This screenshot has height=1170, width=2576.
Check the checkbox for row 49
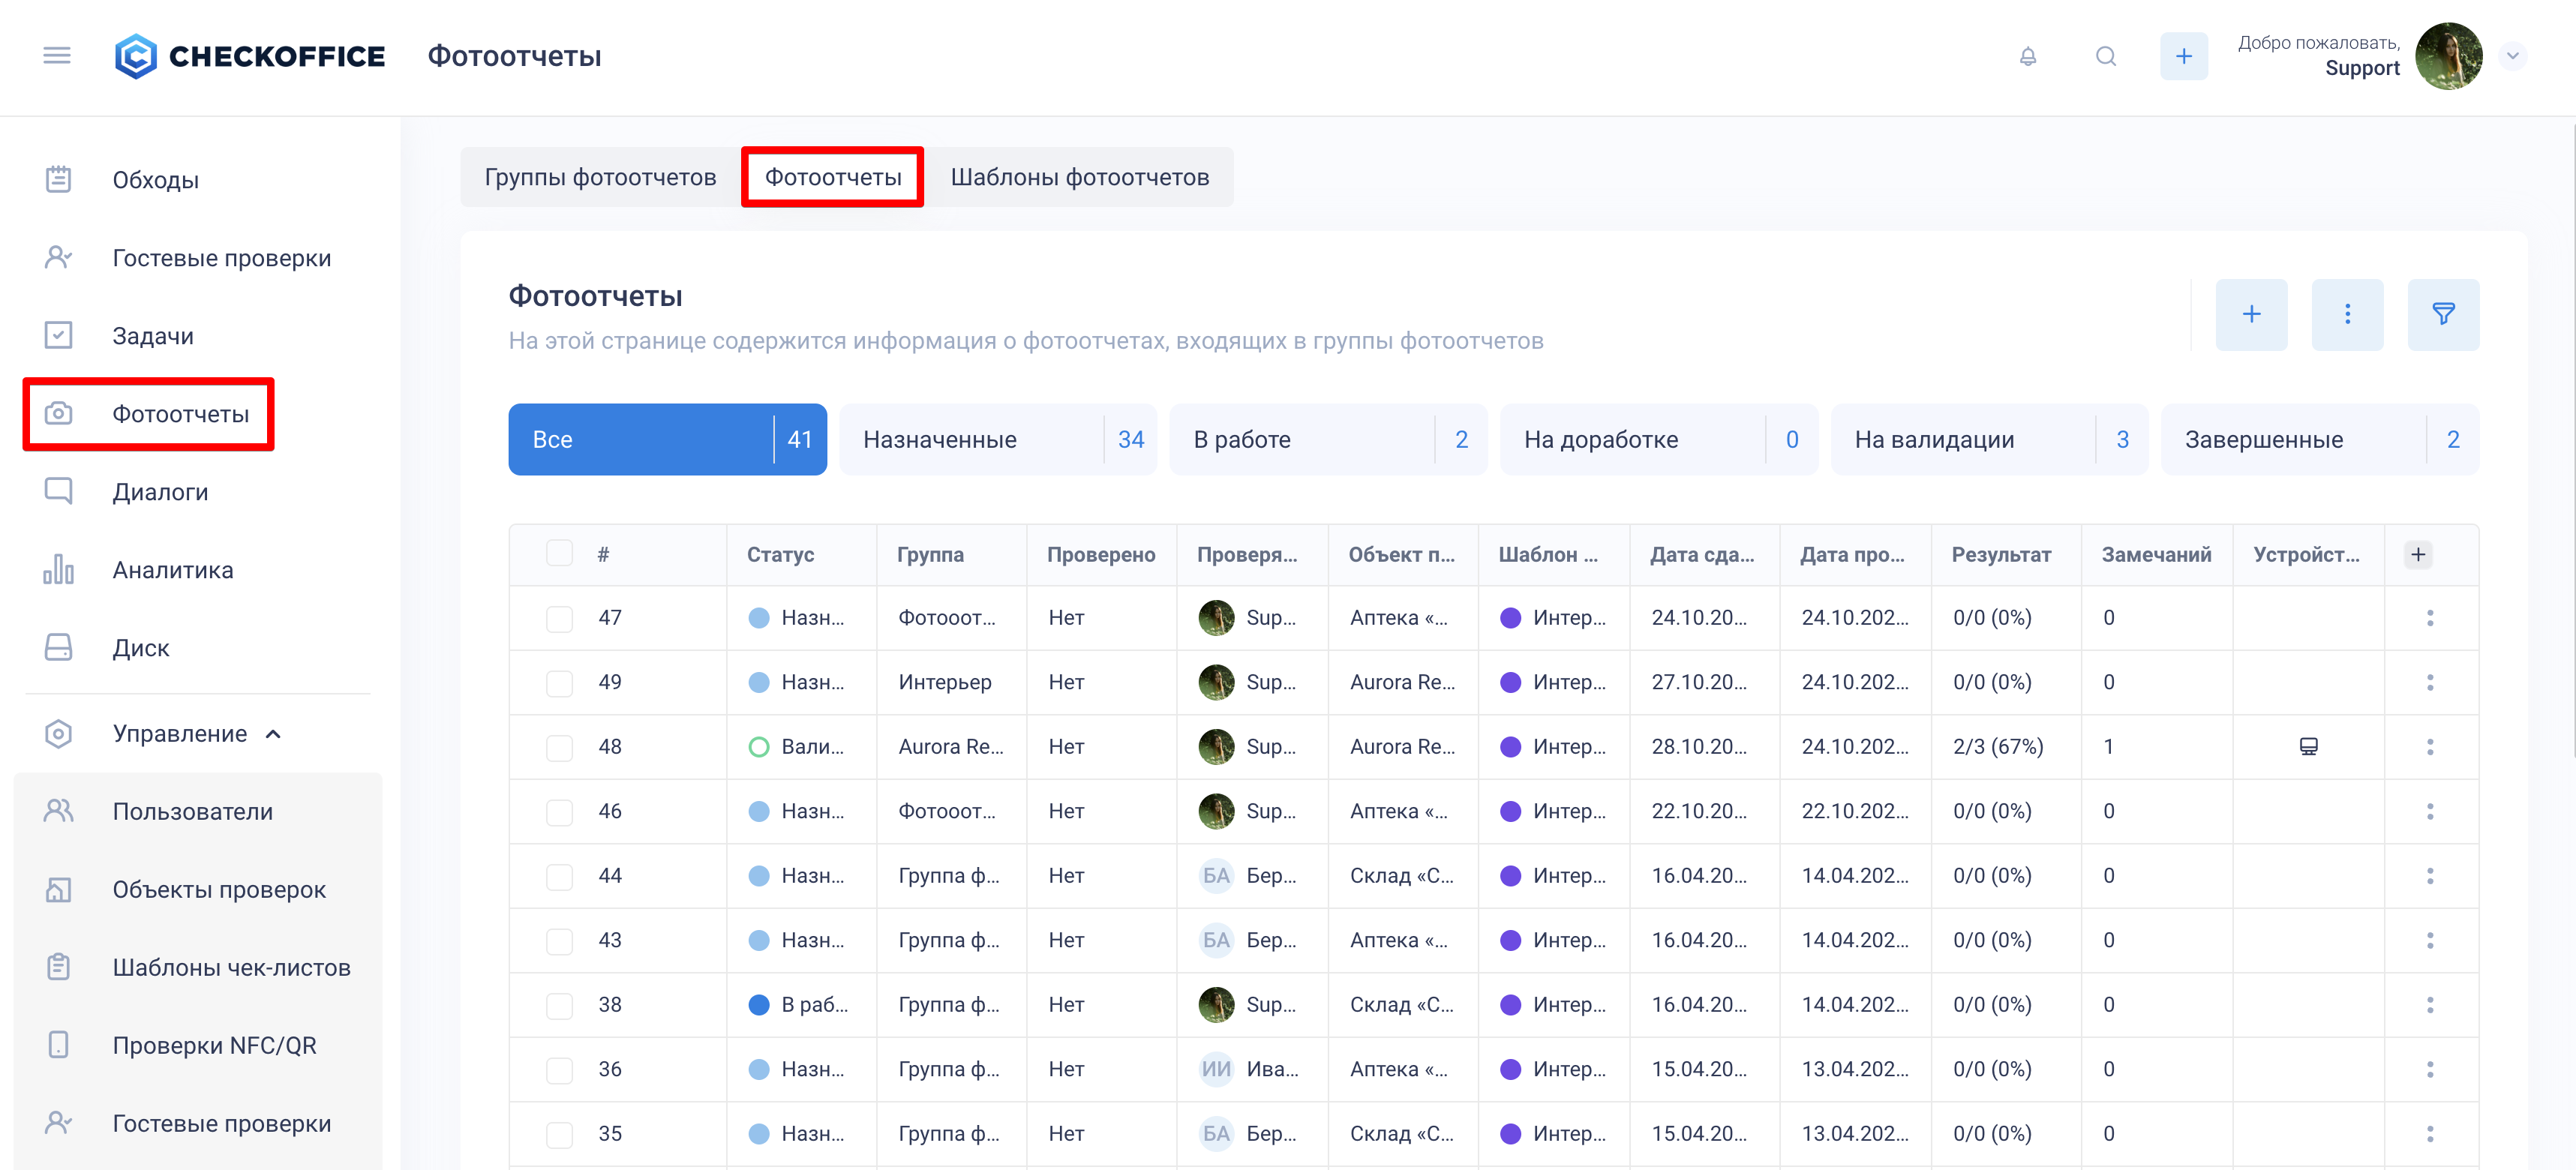click(559, 683)
